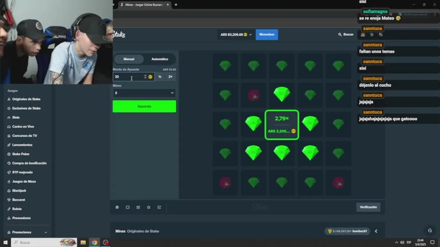The image size is (440, 247).
Task: Open the third taskbar app icon
Action: point(105,242)
